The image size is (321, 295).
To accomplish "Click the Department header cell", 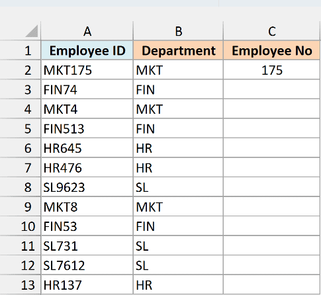I will point(178,50).
